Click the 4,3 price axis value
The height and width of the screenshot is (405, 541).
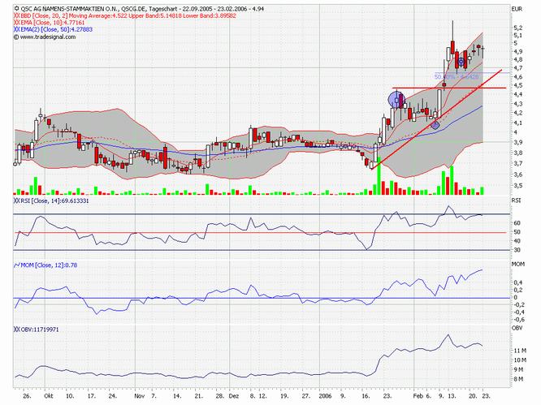(x=517, y=104)
